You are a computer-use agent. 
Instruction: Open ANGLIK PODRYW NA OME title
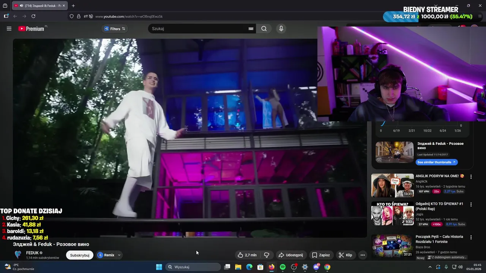click(x=440, y=176)
